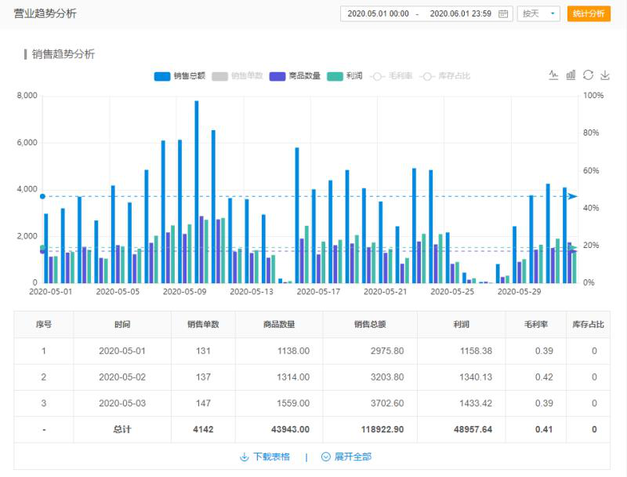
Task: Click 序号 column header
Action: 44,325
